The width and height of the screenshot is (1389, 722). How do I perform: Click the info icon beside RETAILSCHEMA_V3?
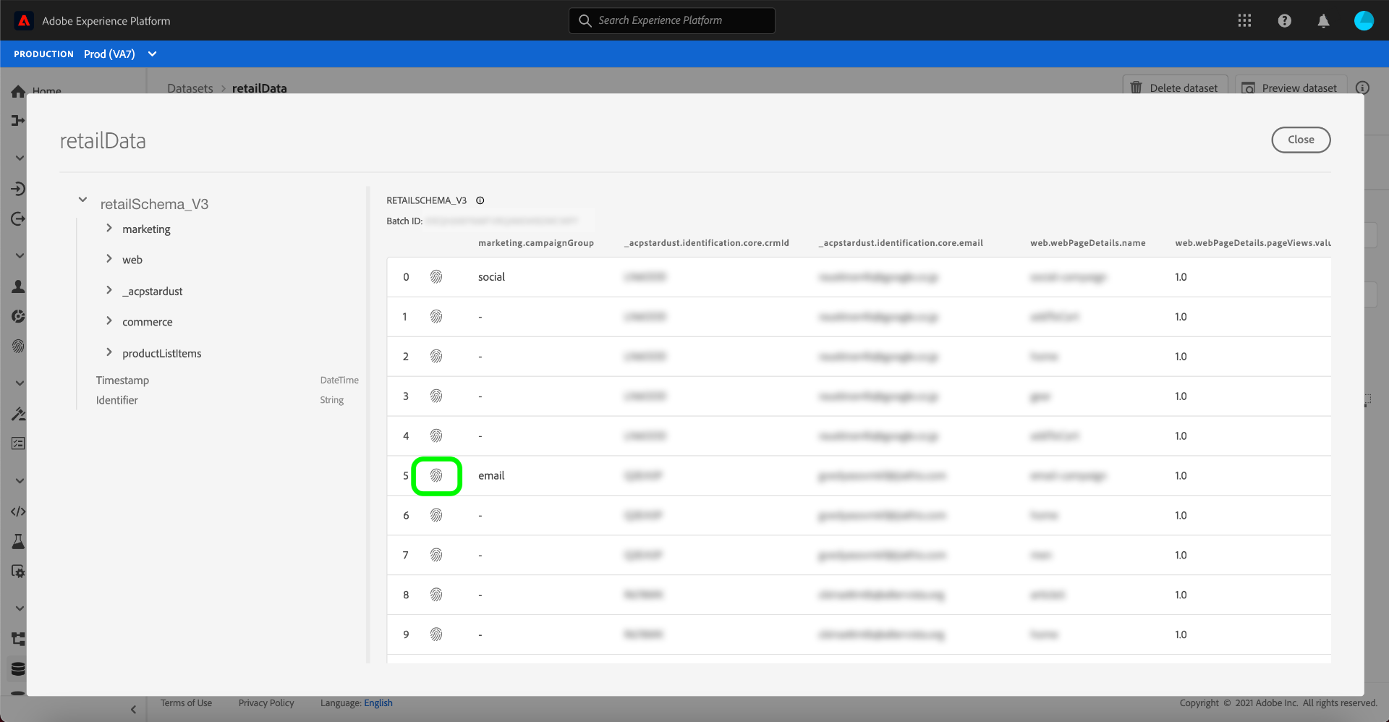point(480,200)
